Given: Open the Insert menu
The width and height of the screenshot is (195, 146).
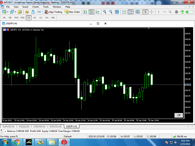Looking at the screenshot, I should pyautogui.click(x=25, y=7).
